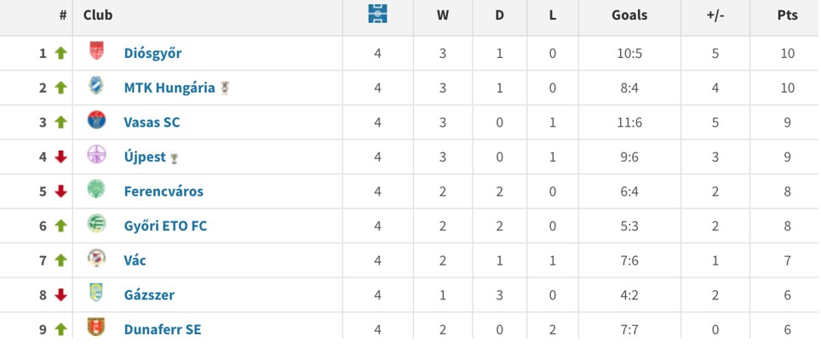Click the Vác club crest icon
Image resolution: width=821 pixels, height=359 pixels.
coord(97,259)
